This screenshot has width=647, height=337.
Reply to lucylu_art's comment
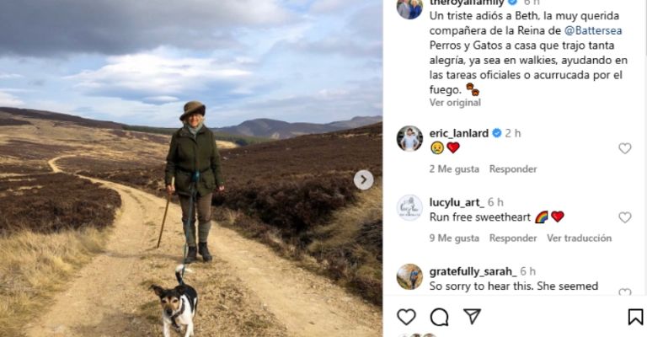(513, 238)
